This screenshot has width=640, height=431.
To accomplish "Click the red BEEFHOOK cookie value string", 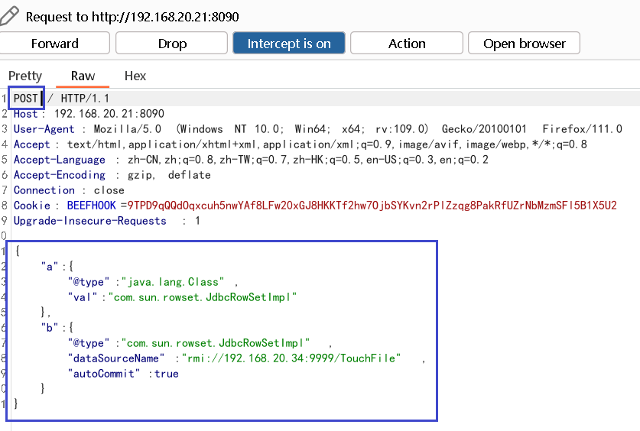I will [x=372, y=206].
